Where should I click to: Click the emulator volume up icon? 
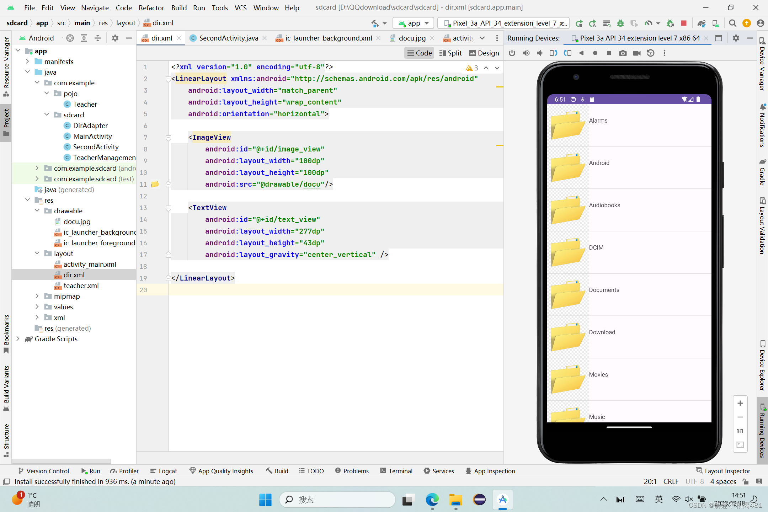(526, 53)
